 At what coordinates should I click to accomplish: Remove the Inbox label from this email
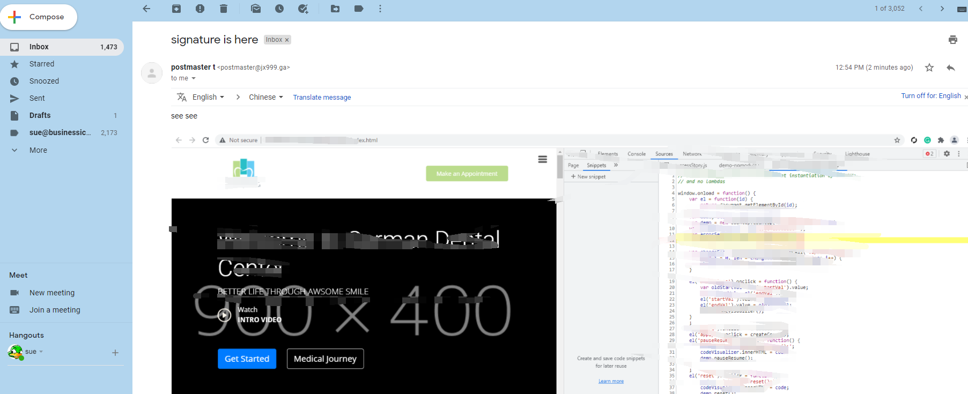pos(287,40)
